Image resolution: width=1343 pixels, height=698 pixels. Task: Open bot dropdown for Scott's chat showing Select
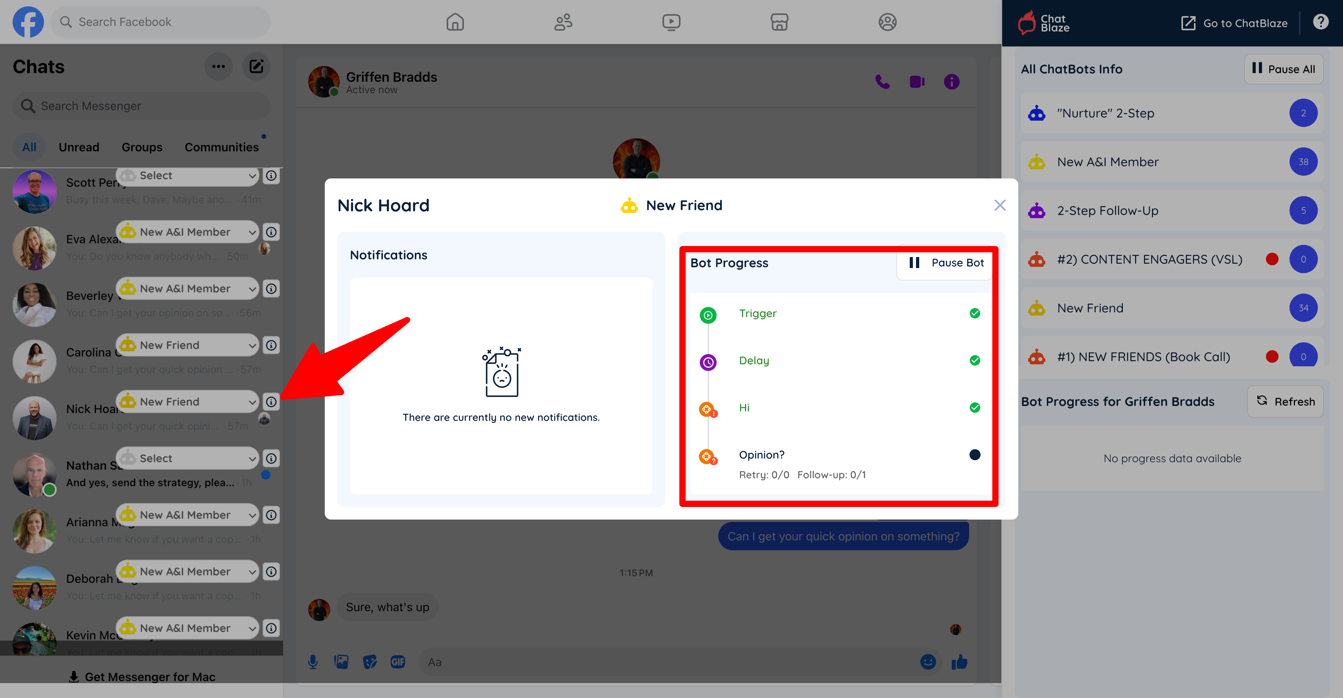pos(188,176)
